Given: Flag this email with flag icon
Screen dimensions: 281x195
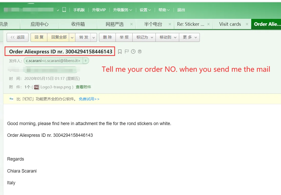Looking at the screenshot, I should coord(127,52).
